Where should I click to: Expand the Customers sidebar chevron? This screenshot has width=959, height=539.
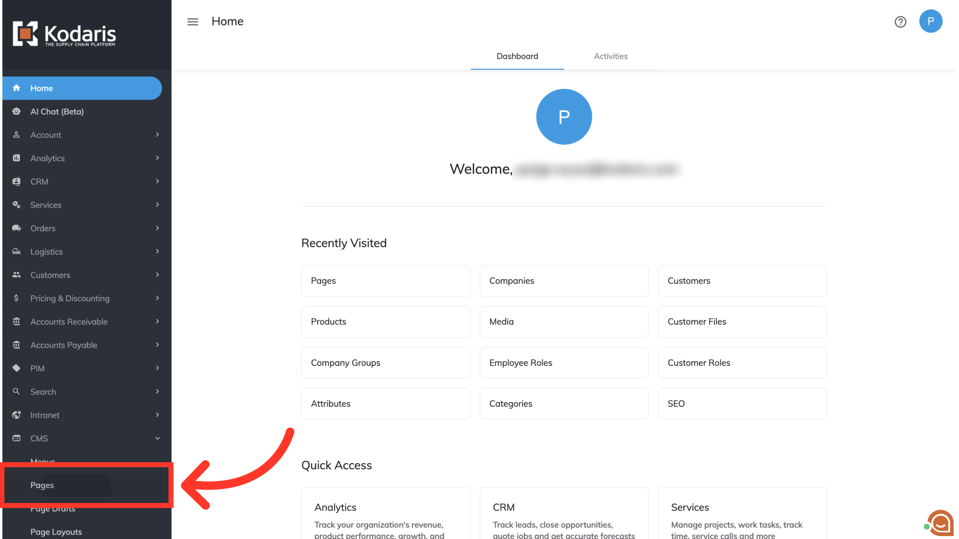coord(157,275)
